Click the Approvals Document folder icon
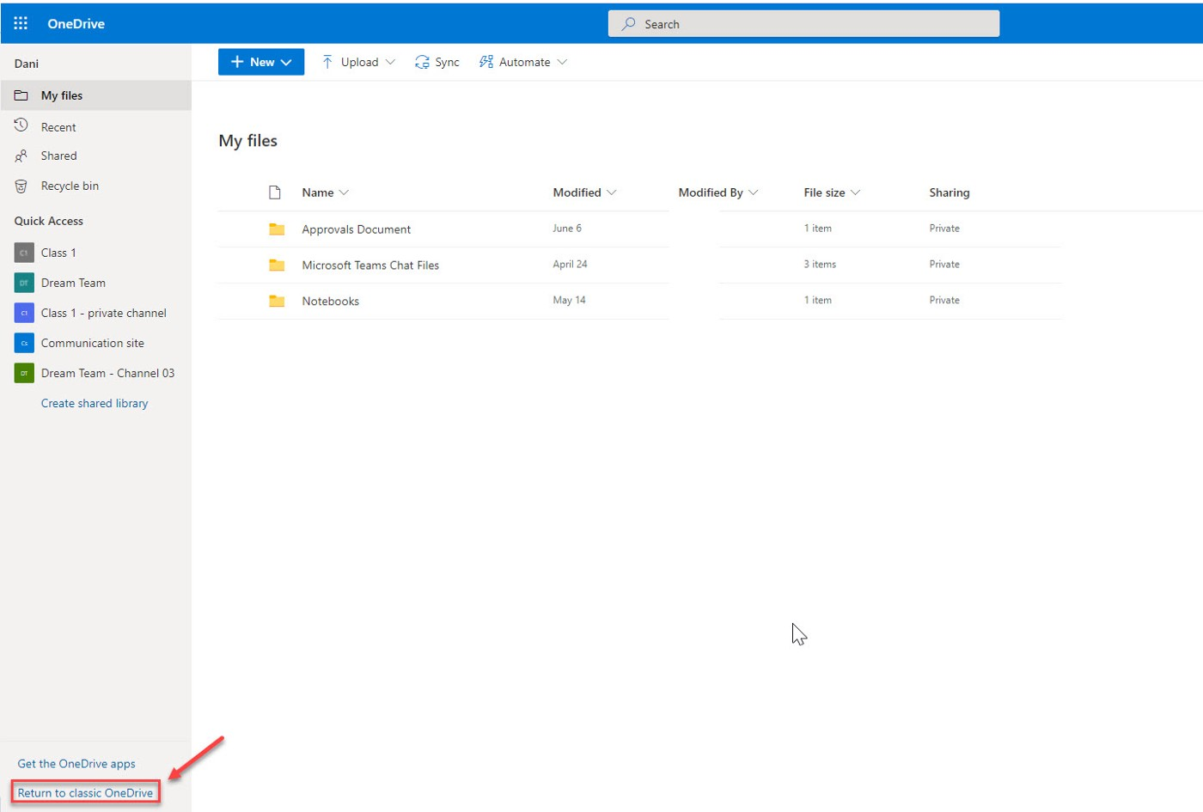Image resolution: width=1203 pixels, height=812 pixels. 277,229
